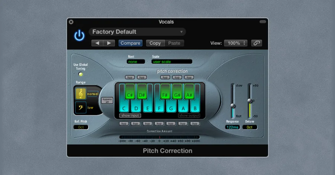Click the A key on keyboard
The width and height of the screenshot is (335, 175).
[183, 107]
